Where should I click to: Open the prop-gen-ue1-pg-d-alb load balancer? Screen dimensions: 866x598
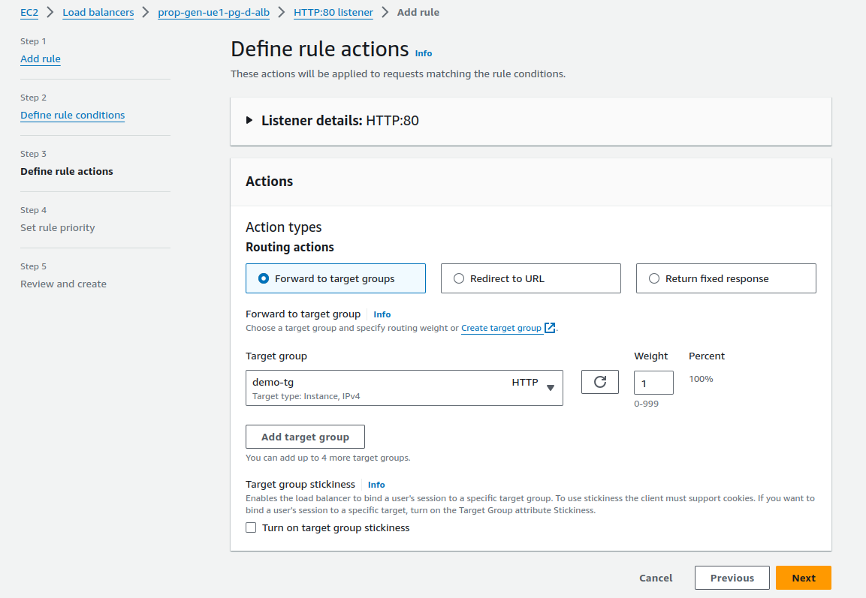(x=213, y=12)
